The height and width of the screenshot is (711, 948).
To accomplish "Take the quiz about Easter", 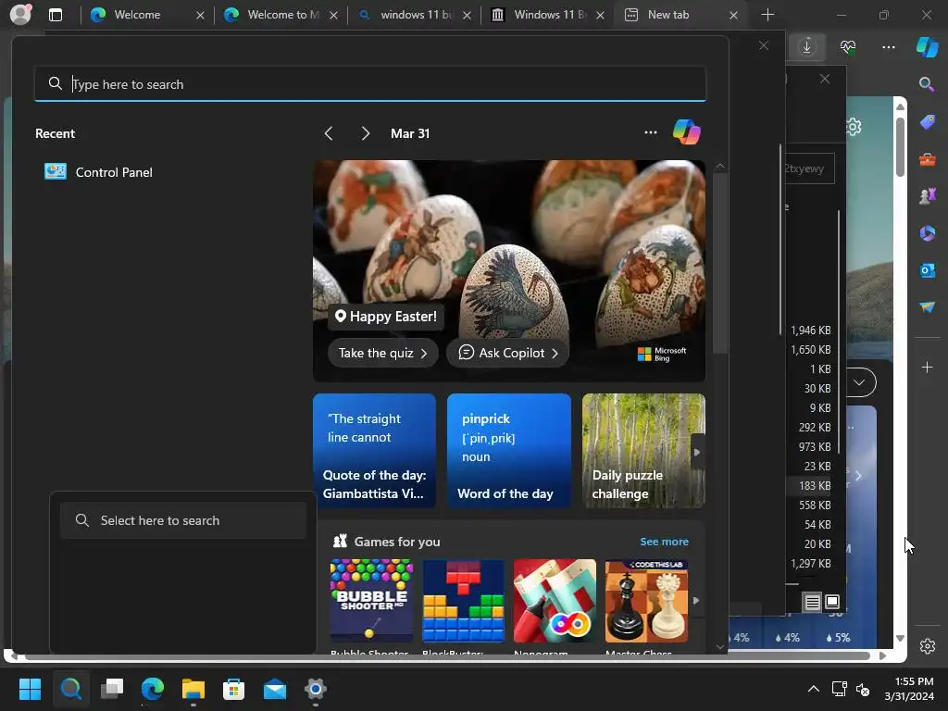I will [382, 353].
